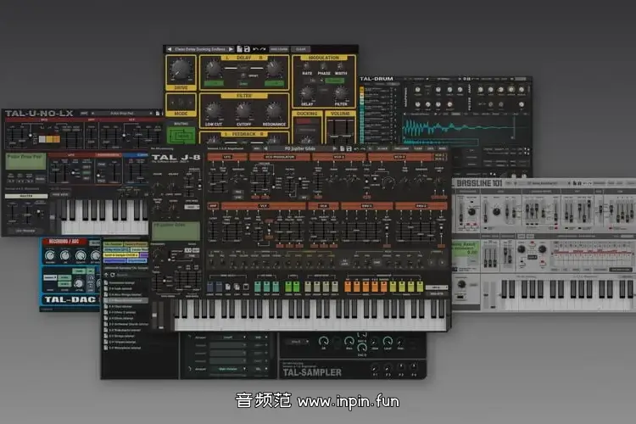Viewport: 636px width, 424px height.
Task: Click save preset floppy icon in delay plugin
Action: pos(247,49)
